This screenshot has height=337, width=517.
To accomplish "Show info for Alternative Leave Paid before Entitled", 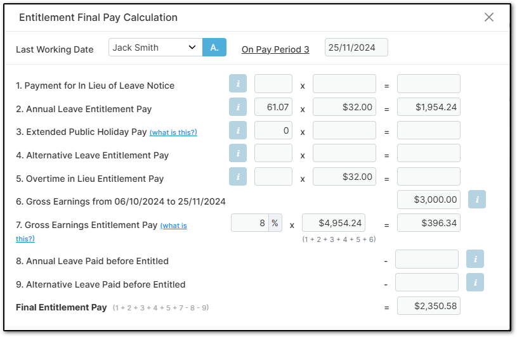I will [474, 283].
